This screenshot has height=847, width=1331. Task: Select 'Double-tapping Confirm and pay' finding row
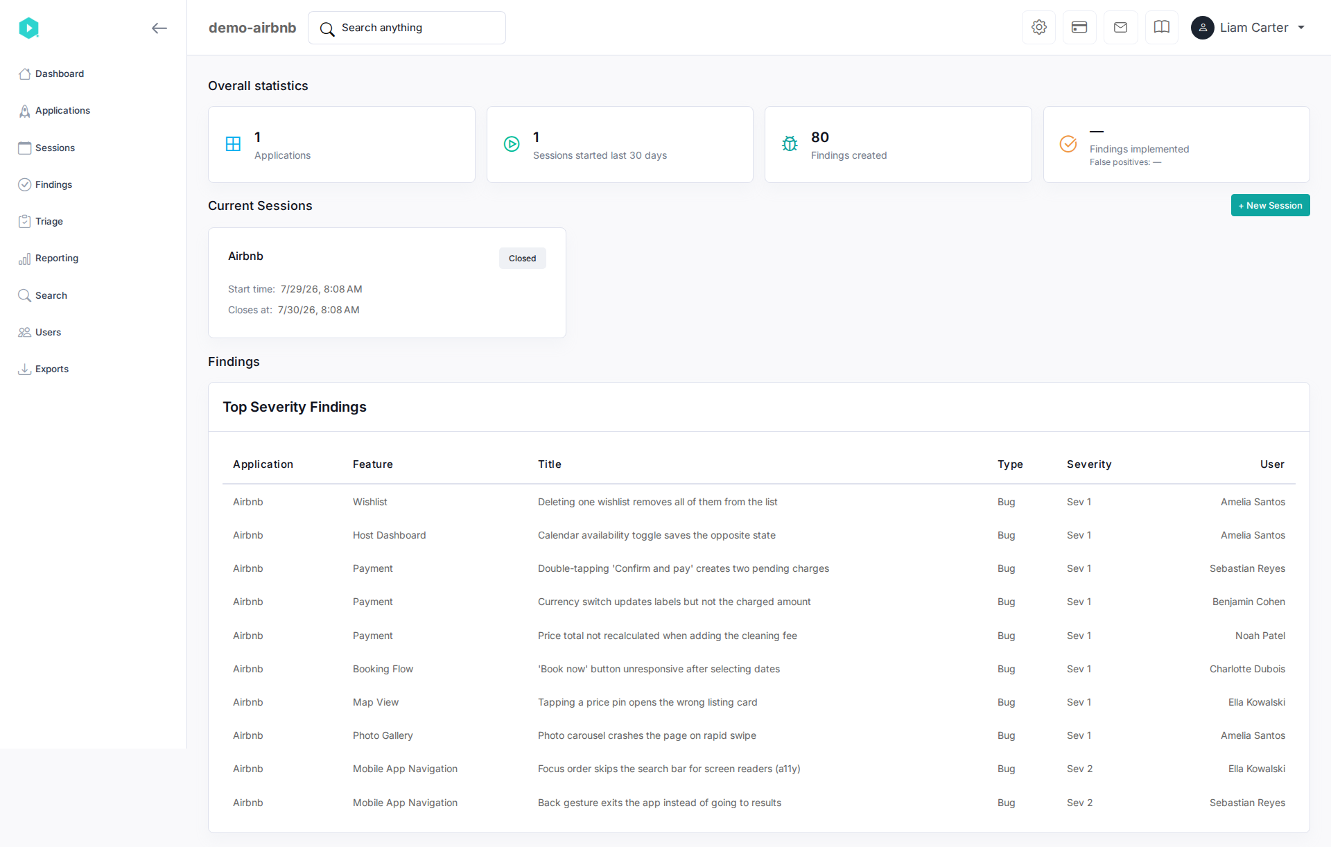click(759, 568)
